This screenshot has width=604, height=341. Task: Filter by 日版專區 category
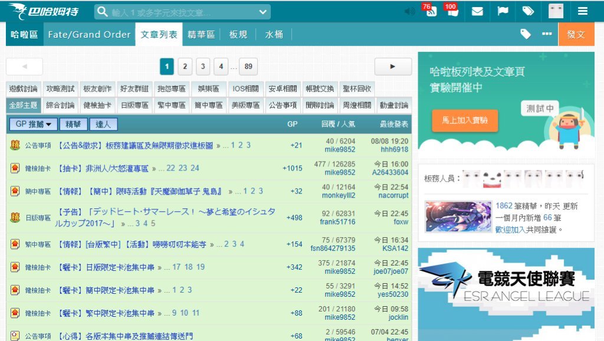pos(134,106)
